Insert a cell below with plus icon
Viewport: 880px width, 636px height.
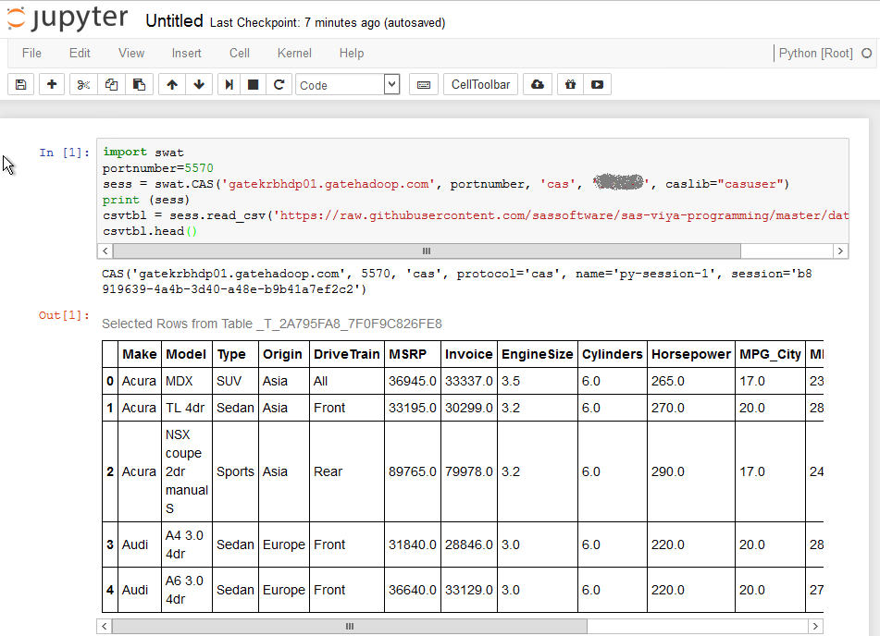52,85
